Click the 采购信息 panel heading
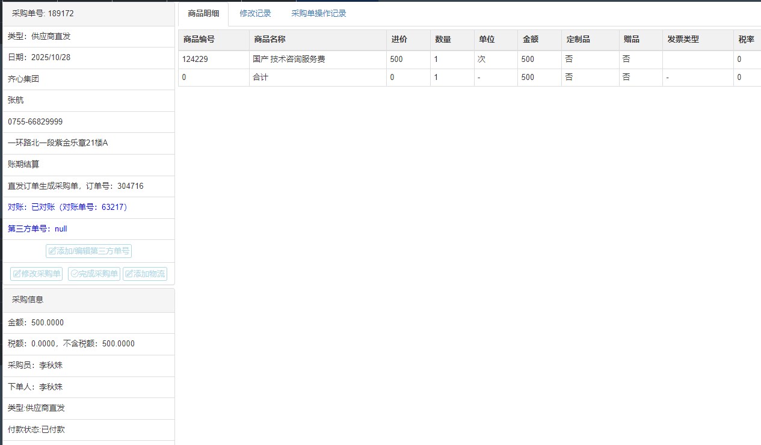The height and width of the screenshot is (445, 761). (x=28, y=299)
